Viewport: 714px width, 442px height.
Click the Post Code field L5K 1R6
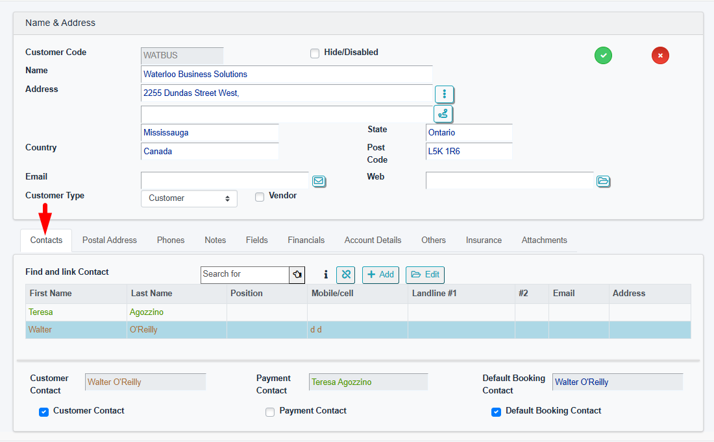click(469, 152)
